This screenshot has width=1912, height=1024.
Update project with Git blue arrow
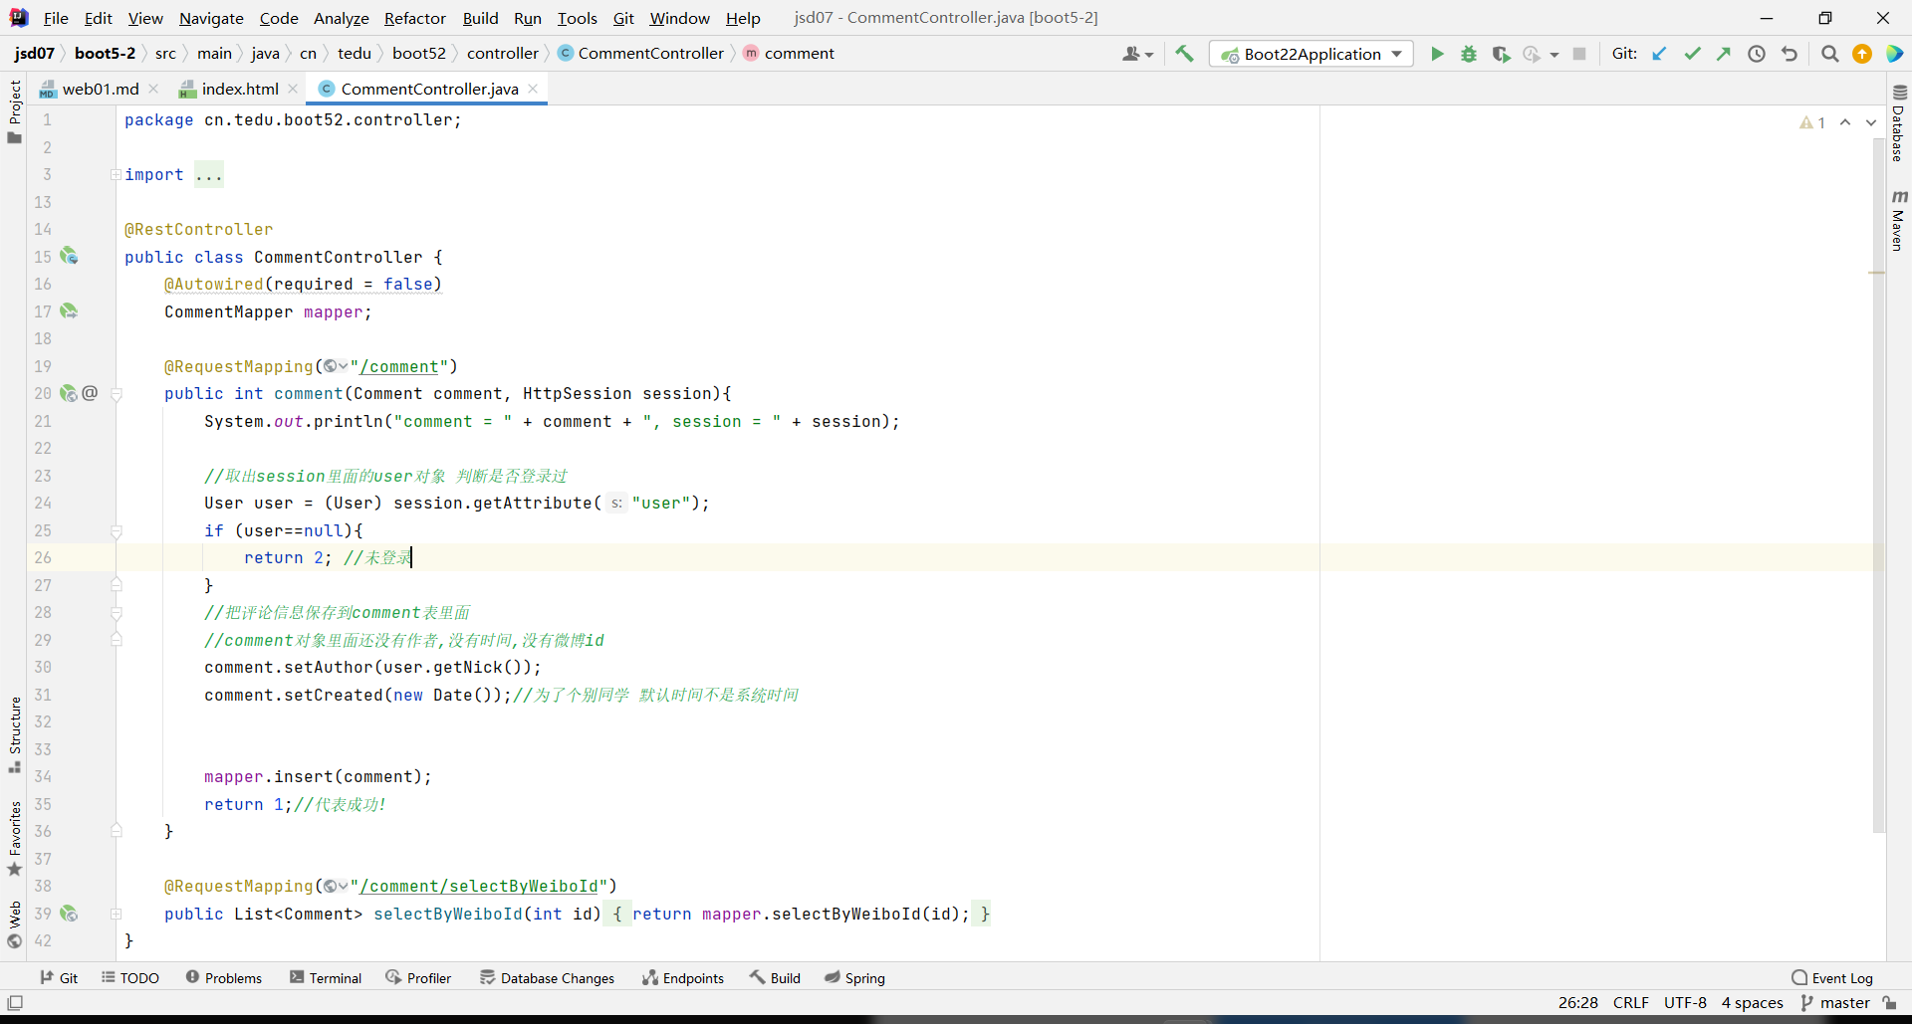coord(1659,54)
